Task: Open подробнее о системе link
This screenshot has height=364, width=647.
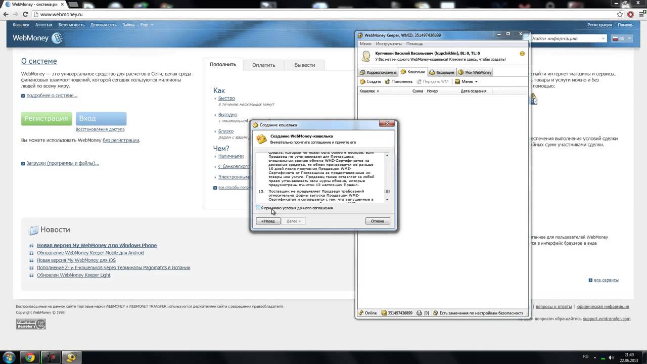Action: point(52,96)
